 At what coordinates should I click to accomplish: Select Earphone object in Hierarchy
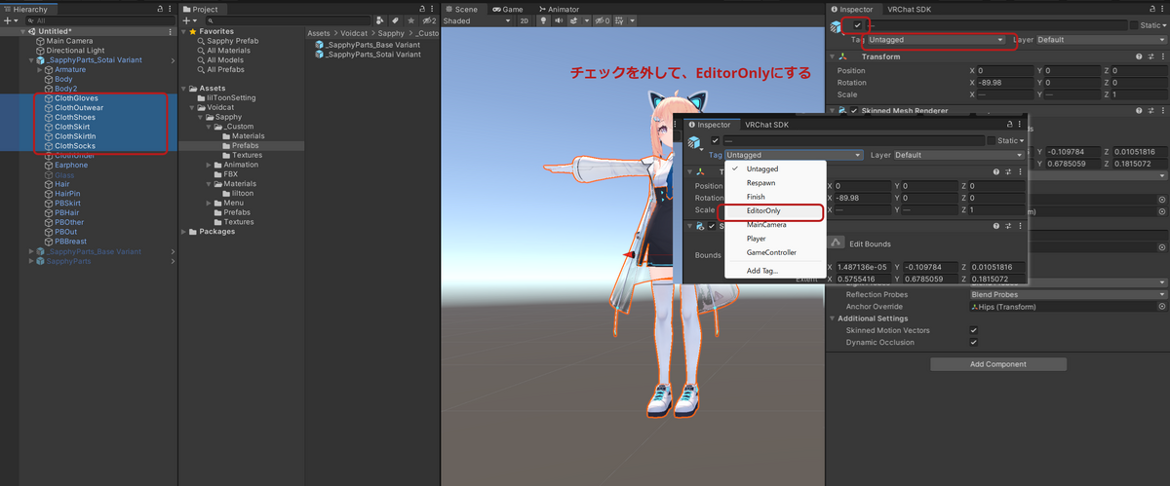coord(71,166)
